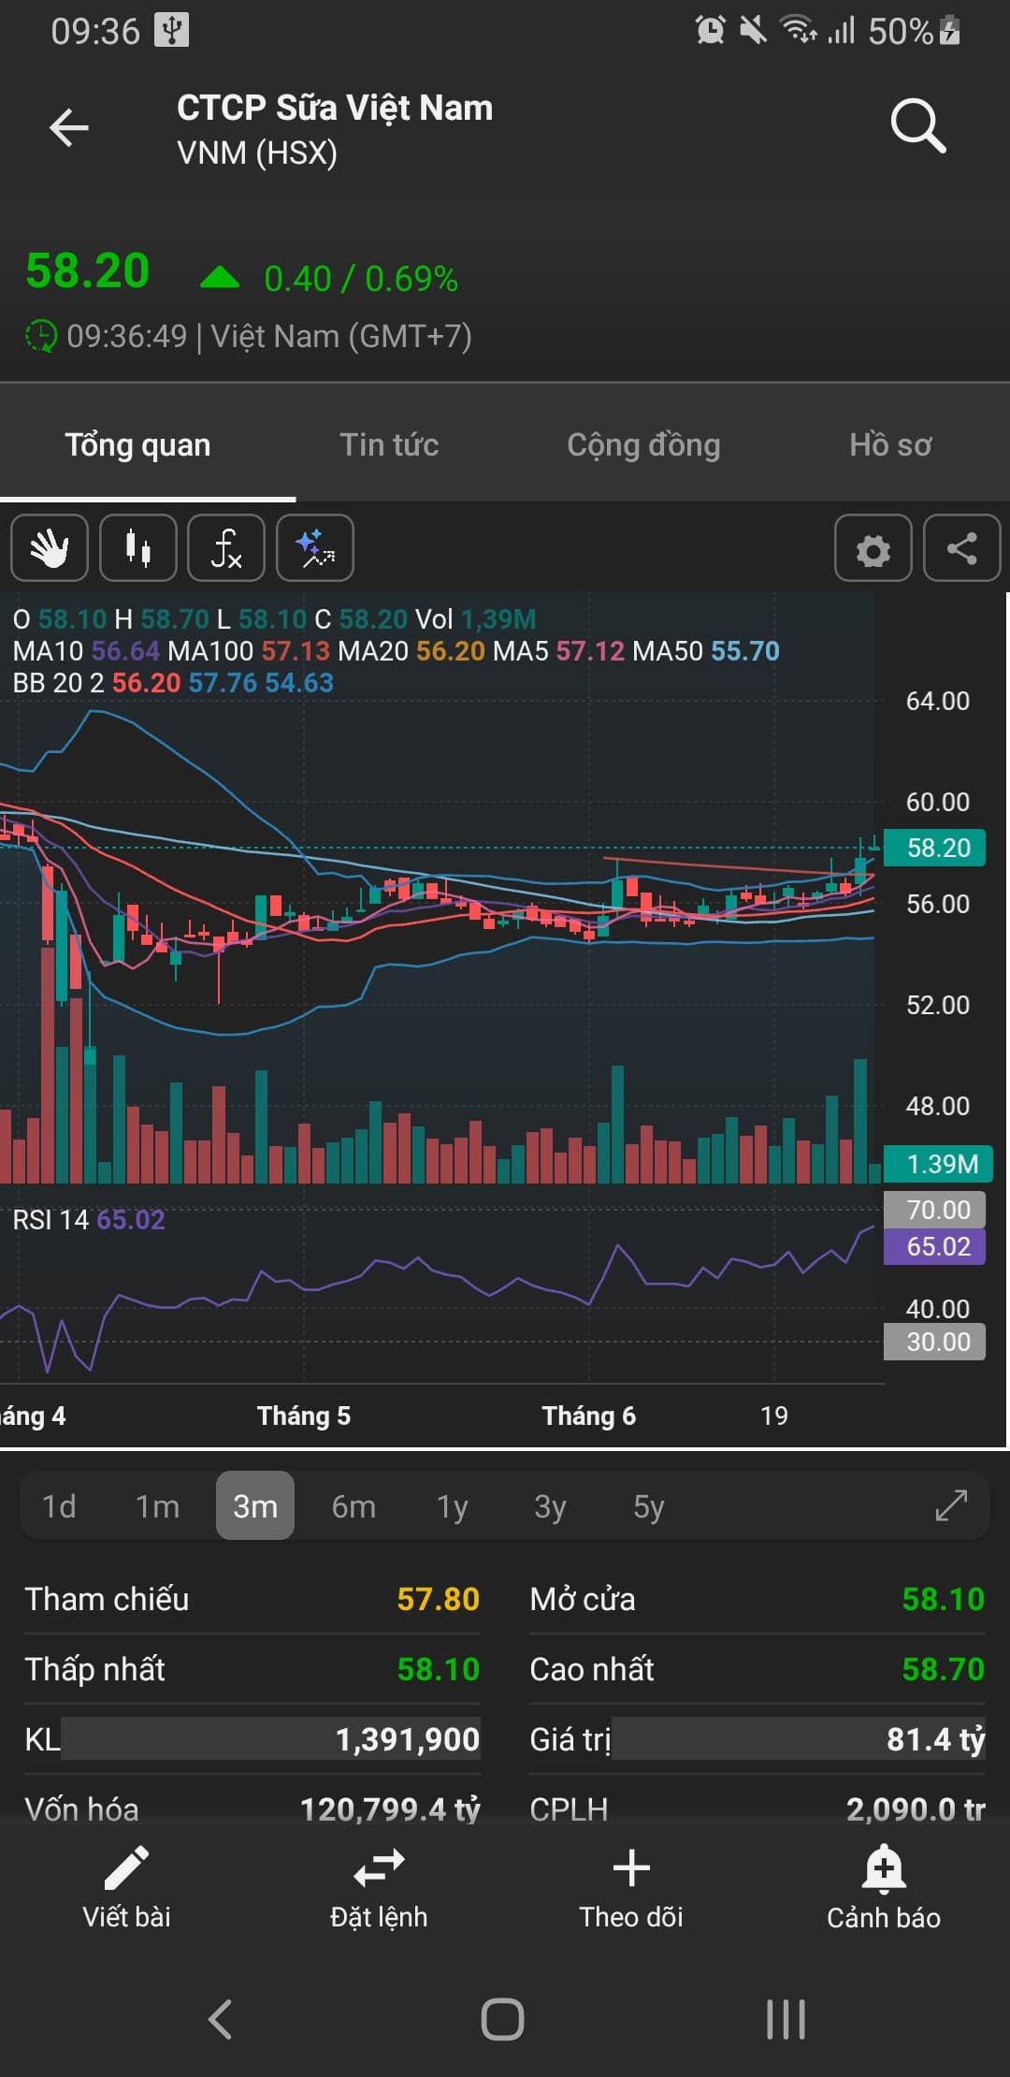Screen dimensions: 1010x2077
Task: Open the stock search magnifier
Action: click(917, 126)
